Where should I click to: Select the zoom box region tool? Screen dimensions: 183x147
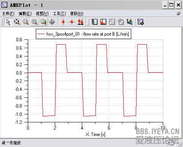click(26, 22)
